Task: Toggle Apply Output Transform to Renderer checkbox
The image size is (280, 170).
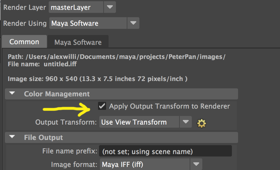Action: [102, 106]
